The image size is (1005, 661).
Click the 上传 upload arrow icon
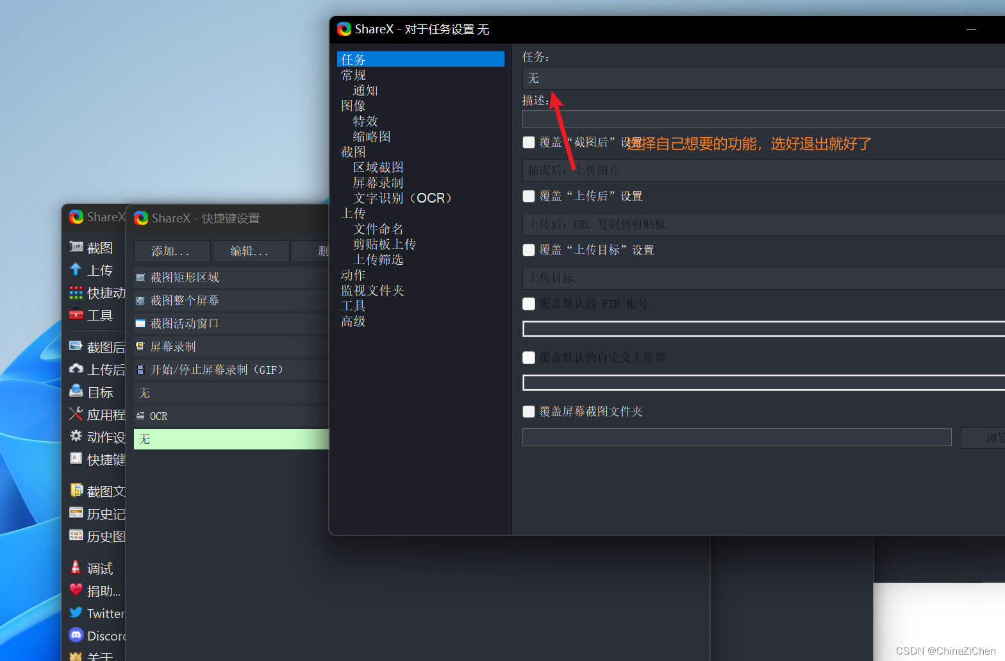pos(76,269)
